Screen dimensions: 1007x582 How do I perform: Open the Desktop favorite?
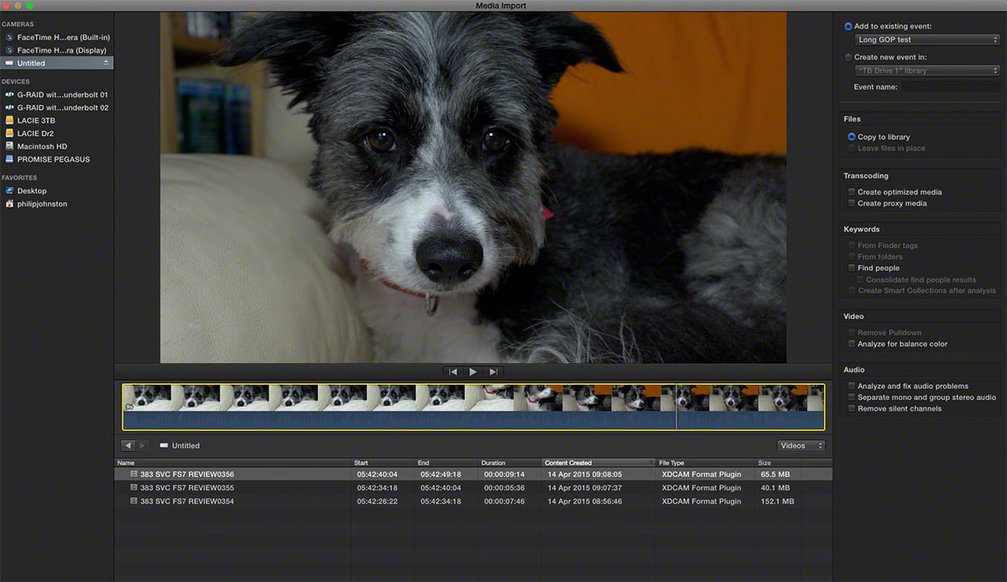[56, 190]
